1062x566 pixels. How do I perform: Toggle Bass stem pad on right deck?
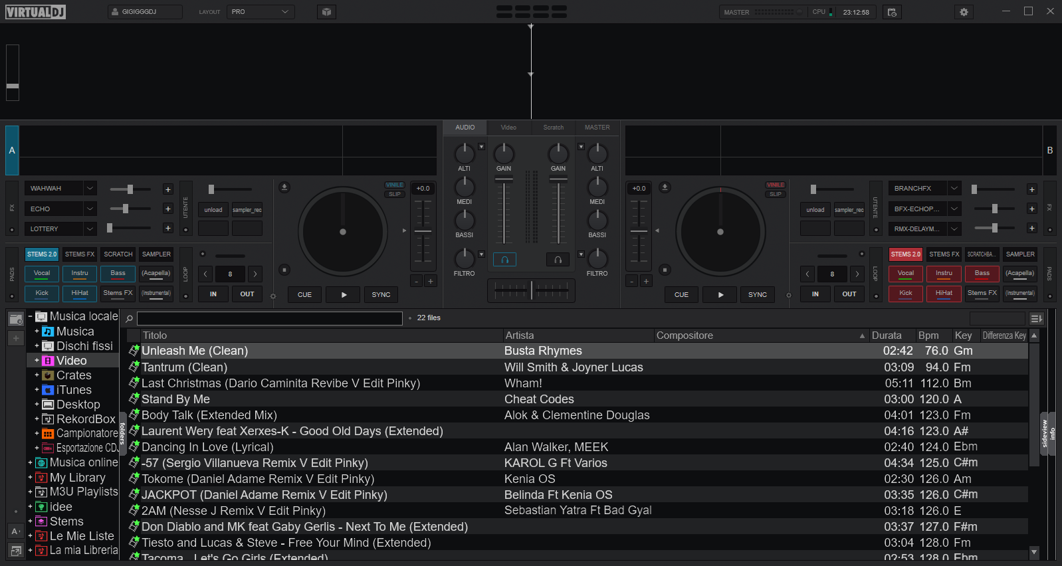coord(982,274)
